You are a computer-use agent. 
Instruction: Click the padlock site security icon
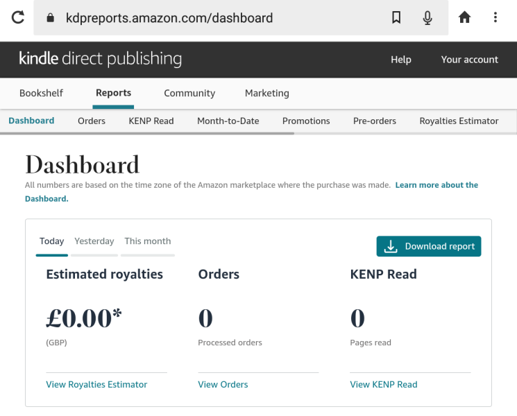click(x=50, y=19)
